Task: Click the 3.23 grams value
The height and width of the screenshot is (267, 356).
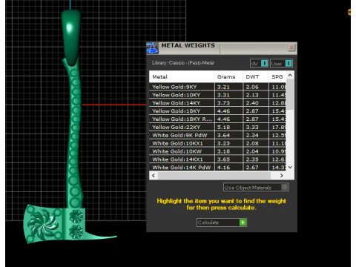Action: (223, 143)
